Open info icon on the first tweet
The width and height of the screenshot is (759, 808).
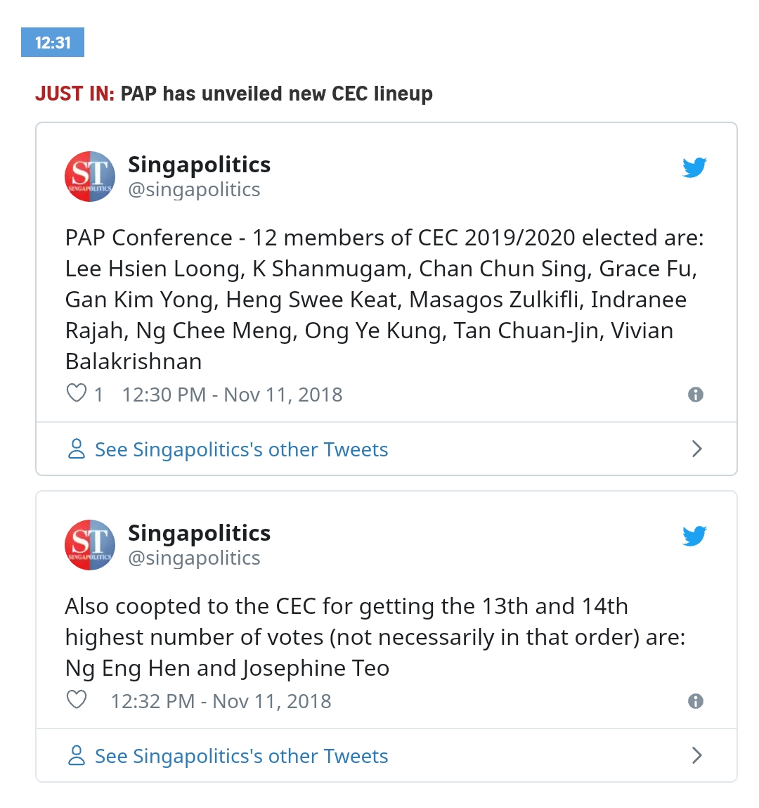pyautogui.click(x=696, y=395)
